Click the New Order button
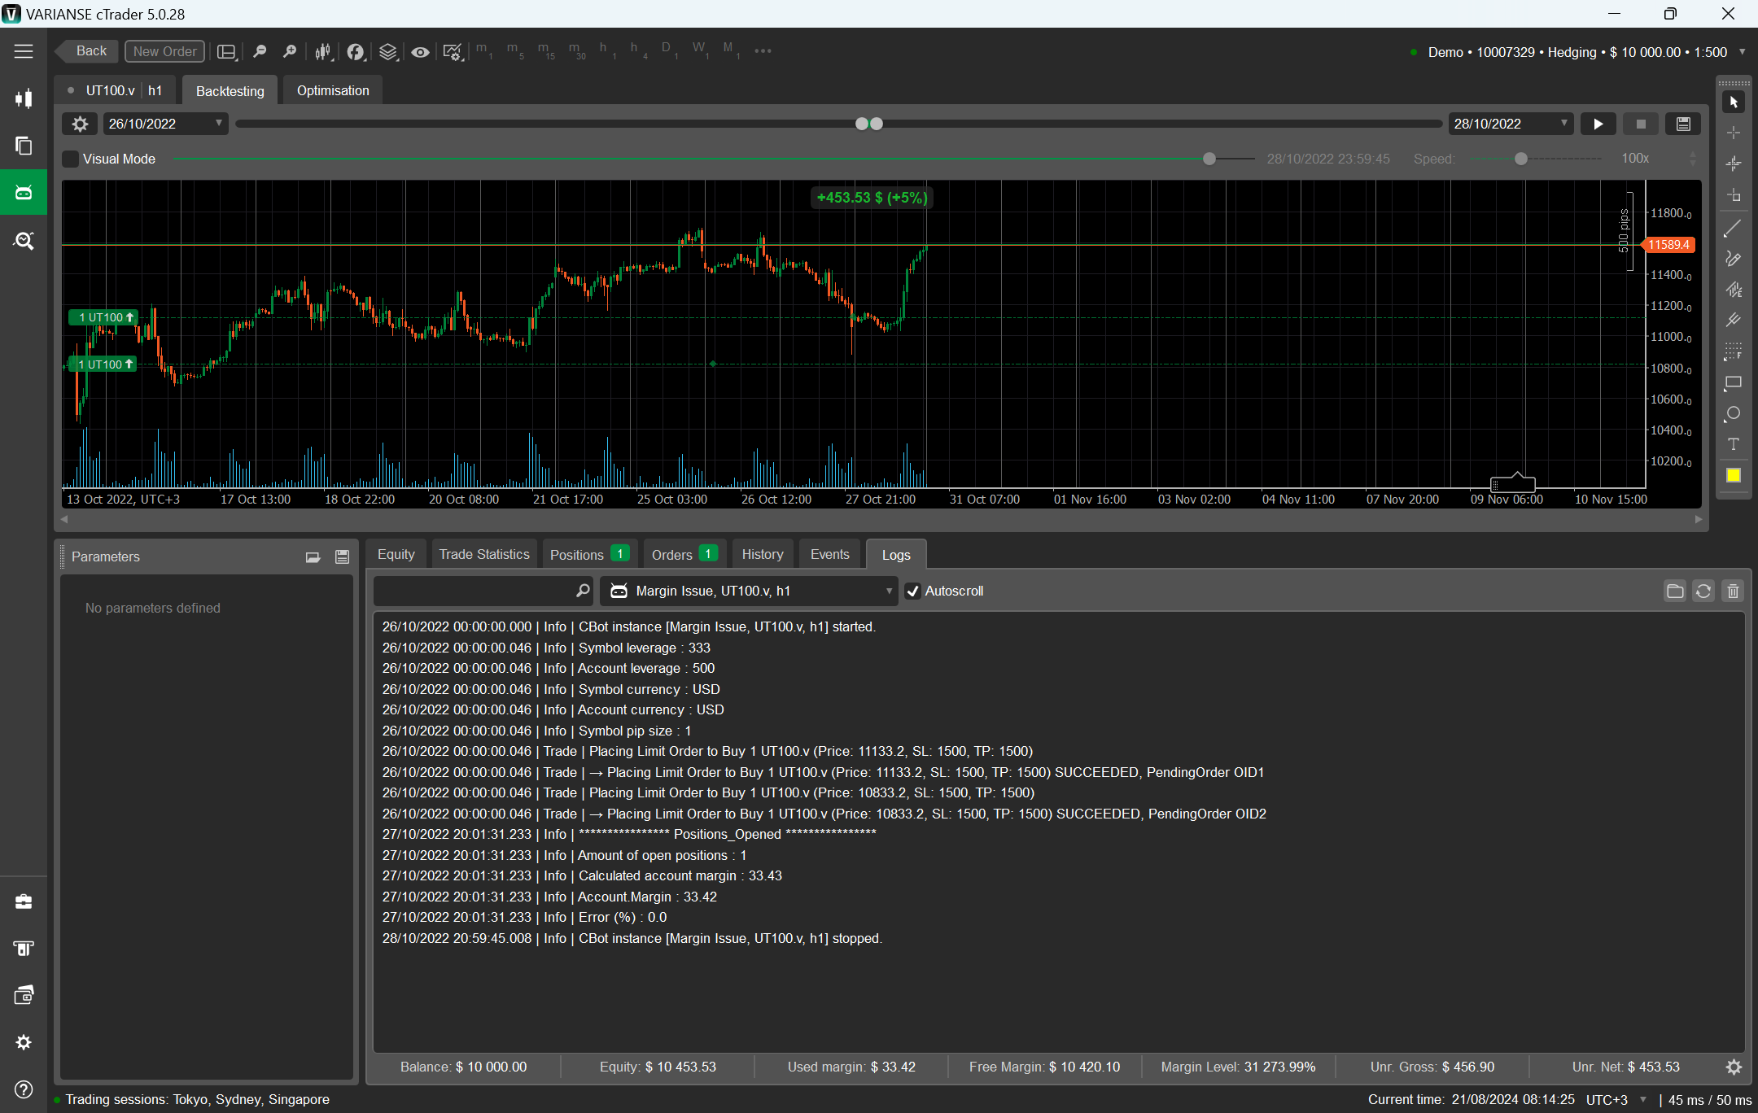The image size is (1758, 1113). click(164, 51)
